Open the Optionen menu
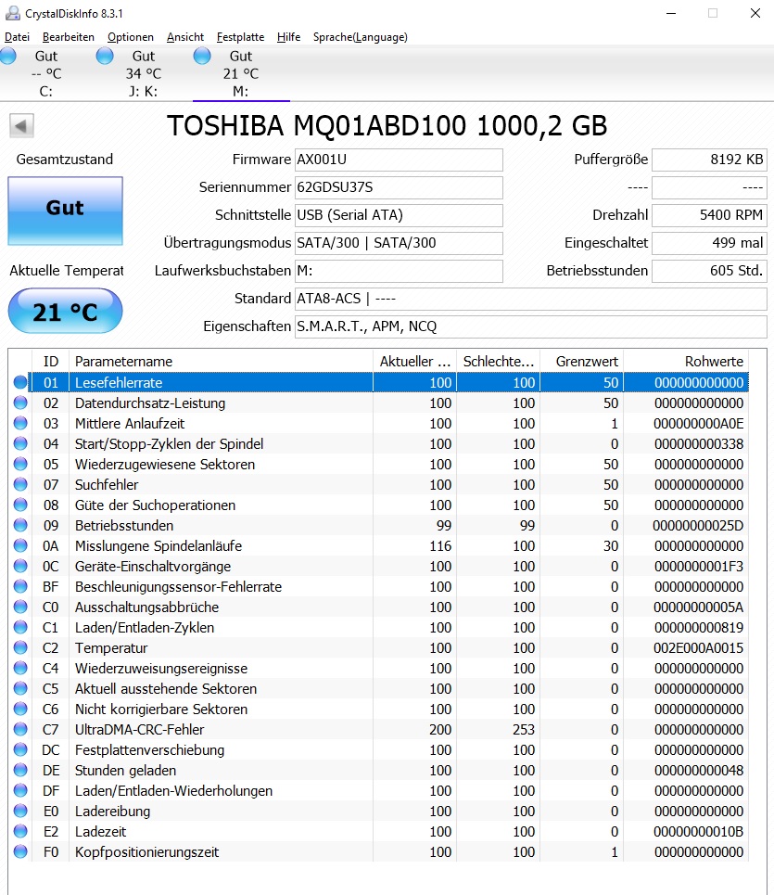Image resolution: width=774 pixels, height=895 pixels. click(x=131, y=37)
